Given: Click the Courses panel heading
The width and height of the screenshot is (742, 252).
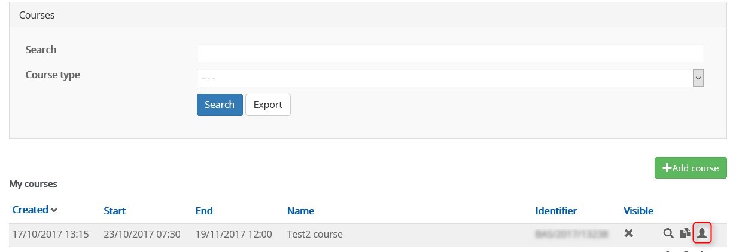Looking at the screenshot, I should point(37,15).
